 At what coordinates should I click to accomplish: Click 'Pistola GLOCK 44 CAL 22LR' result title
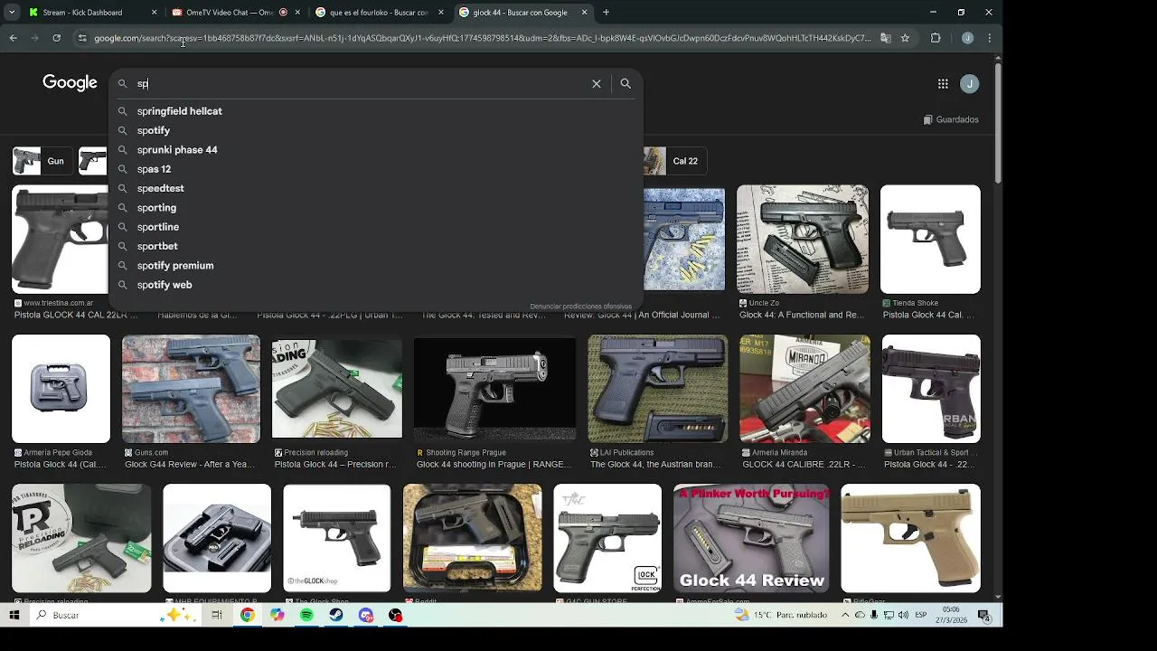tap(76, 315)
